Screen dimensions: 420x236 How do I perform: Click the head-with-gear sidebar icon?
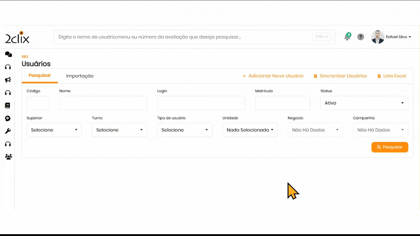pos(8,118)
